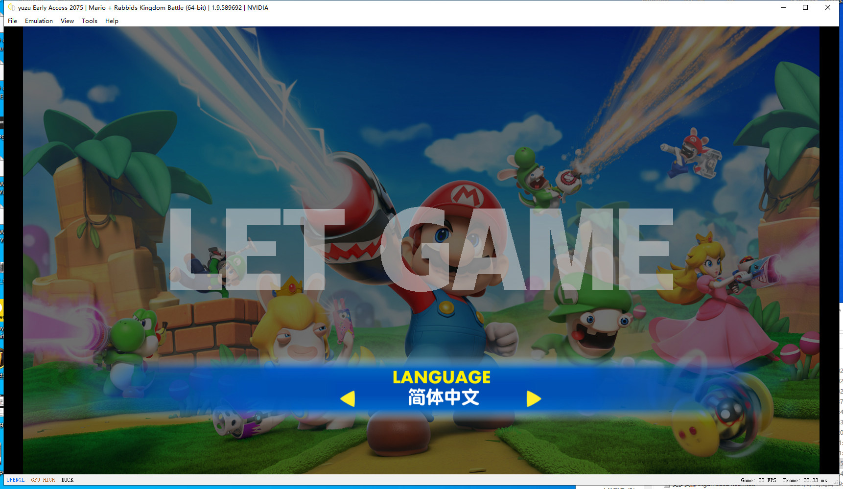The width and height of the screenshot is (843, 489).
Task: Toggle the OPENGL renderer in status bar
Action: tap(16, 480)
